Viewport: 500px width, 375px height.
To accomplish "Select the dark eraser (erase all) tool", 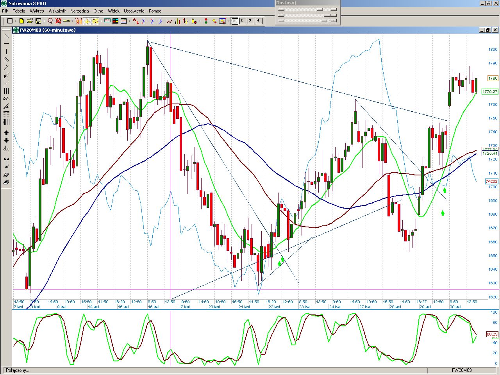I will [x=7, y=182].
